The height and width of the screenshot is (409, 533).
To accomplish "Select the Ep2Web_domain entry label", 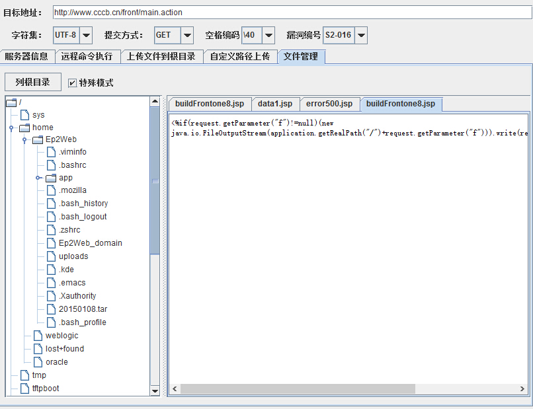I will pos(91,243).
